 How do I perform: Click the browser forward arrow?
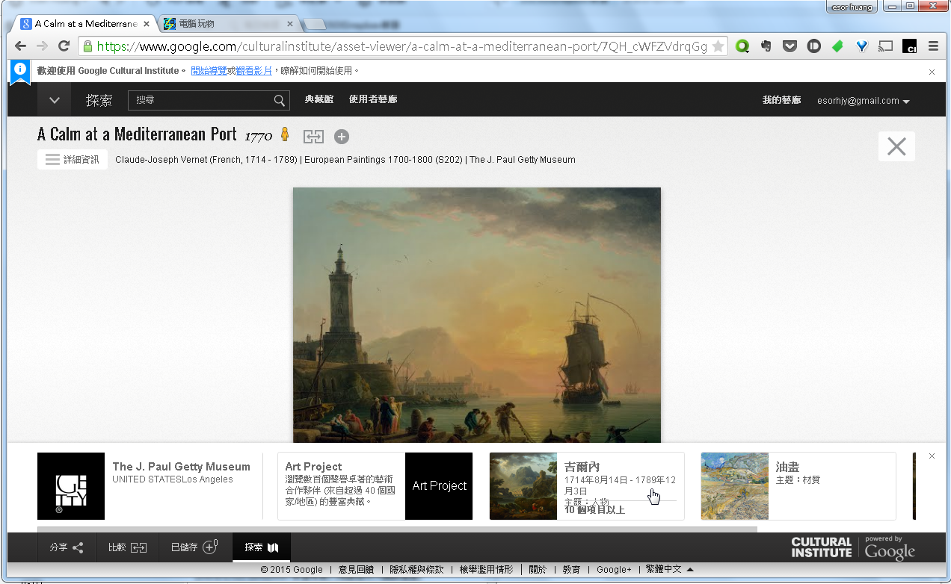(x=43, y=46)
